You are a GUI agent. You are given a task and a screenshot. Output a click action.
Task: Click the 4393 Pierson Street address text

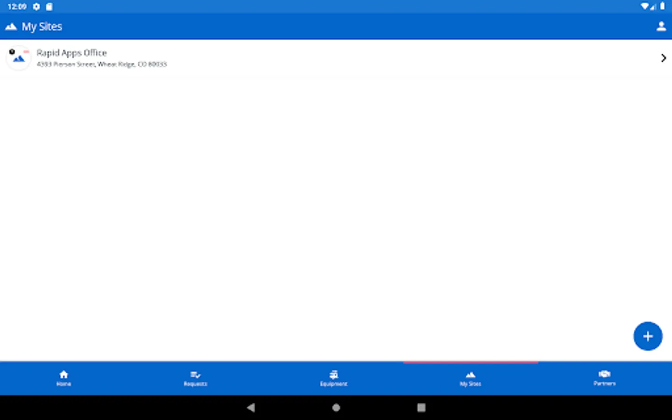click(102, 64)
